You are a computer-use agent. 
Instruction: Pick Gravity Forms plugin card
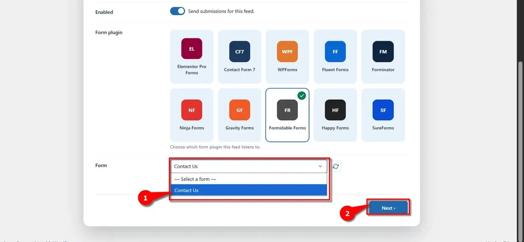click(239, 115)
